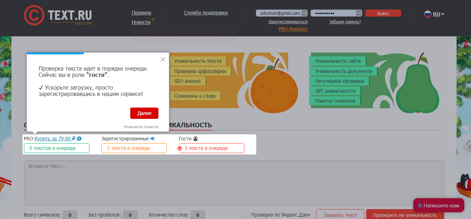Open the Правила menu item
The image size is (471, 219).
pyautogui.click(x=141, y=13)
